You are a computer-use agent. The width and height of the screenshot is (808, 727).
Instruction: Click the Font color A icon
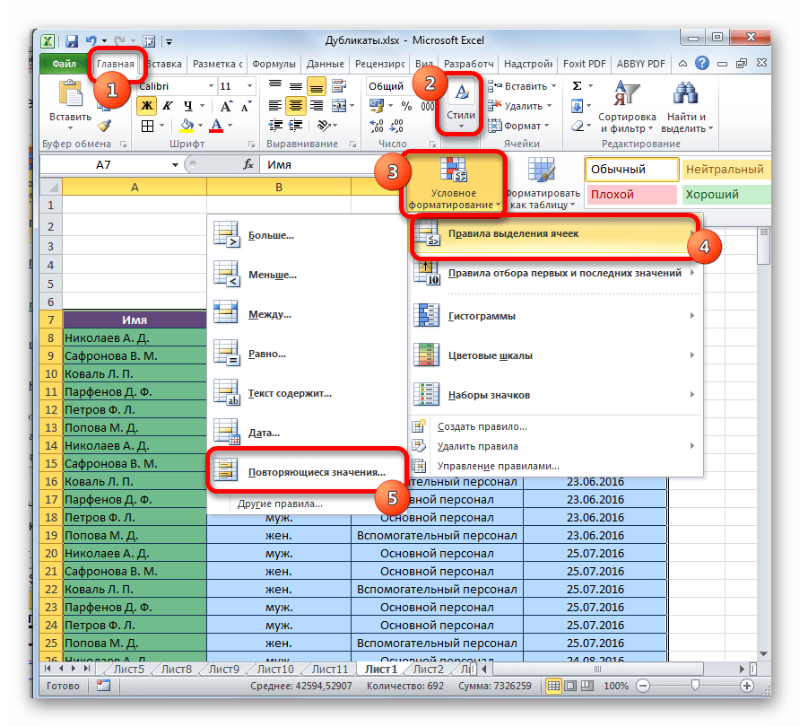(216, 126)
